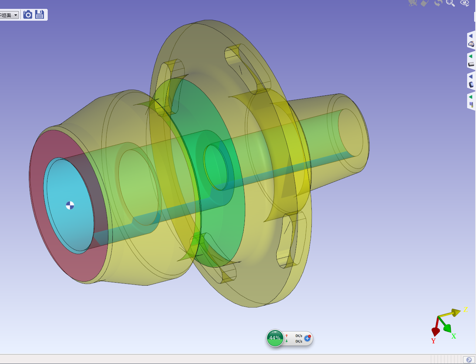Select the hand-held part icon in the side panel
The image size is (476, 364).
471,44
